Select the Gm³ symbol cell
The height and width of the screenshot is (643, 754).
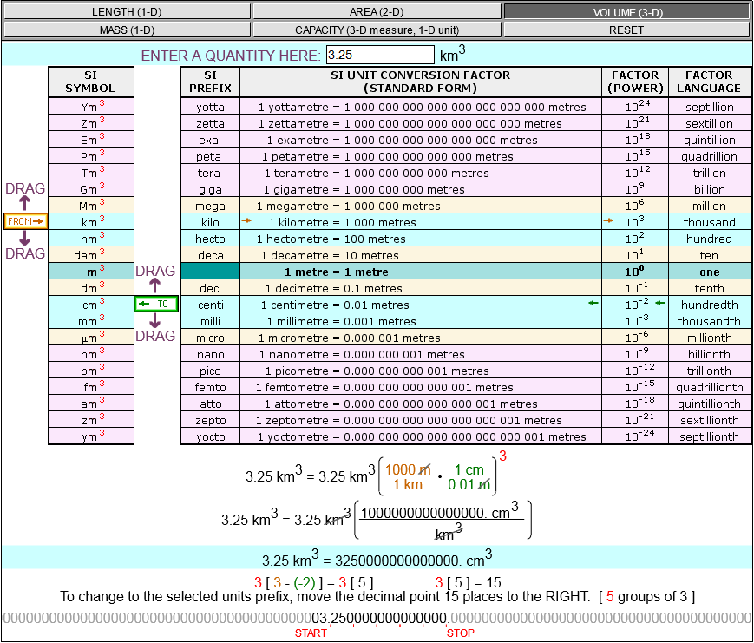click(x=91, y=189)
